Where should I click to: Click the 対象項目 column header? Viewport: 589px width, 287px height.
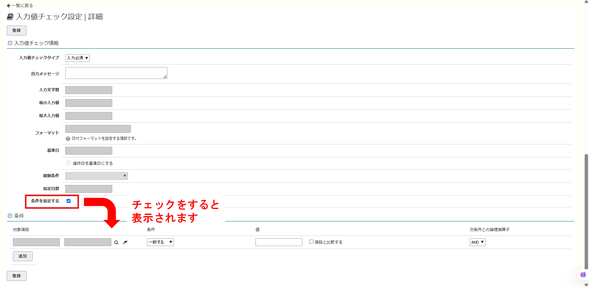(x=21, y=230)
